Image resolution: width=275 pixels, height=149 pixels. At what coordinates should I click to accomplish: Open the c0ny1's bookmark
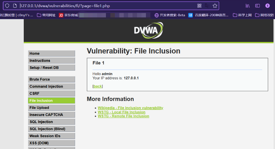pos(17,15)
